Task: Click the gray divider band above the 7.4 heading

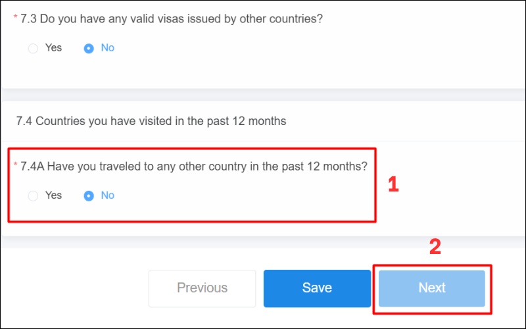Action: pos(263,94)
